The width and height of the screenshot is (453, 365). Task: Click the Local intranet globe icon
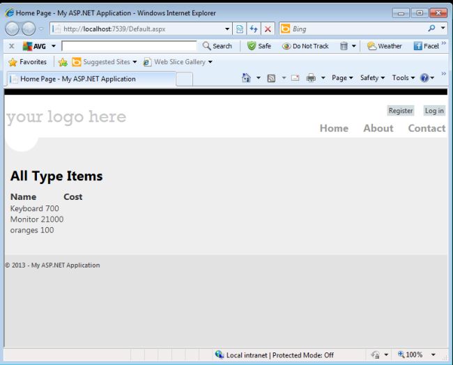coord(220,355)
